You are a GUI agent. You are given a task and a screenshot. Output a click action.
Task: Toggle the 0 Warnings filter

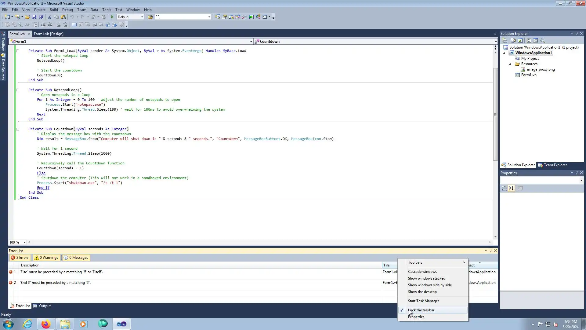coord(46,258)
